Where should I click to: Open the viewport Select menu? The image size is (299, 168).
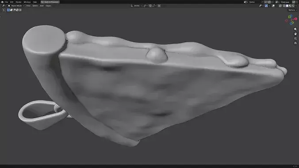point(35,6)
